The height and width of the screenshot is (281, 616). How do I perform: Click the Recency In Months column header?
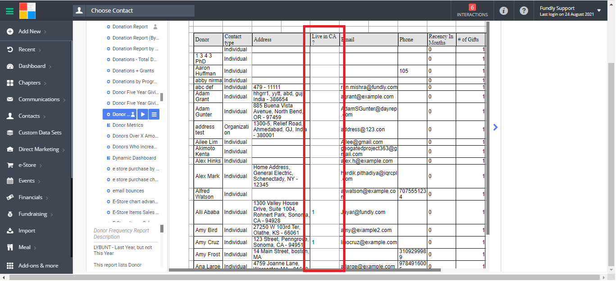pyautogui.click(x=441, y=40)
